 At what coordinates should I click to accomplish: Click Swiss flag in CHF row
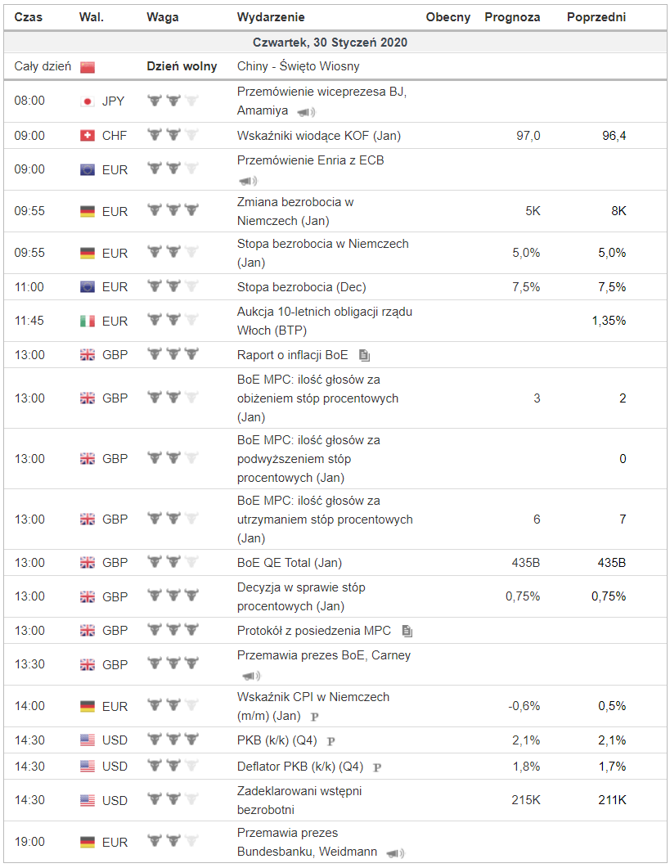[x=88, y=136]
